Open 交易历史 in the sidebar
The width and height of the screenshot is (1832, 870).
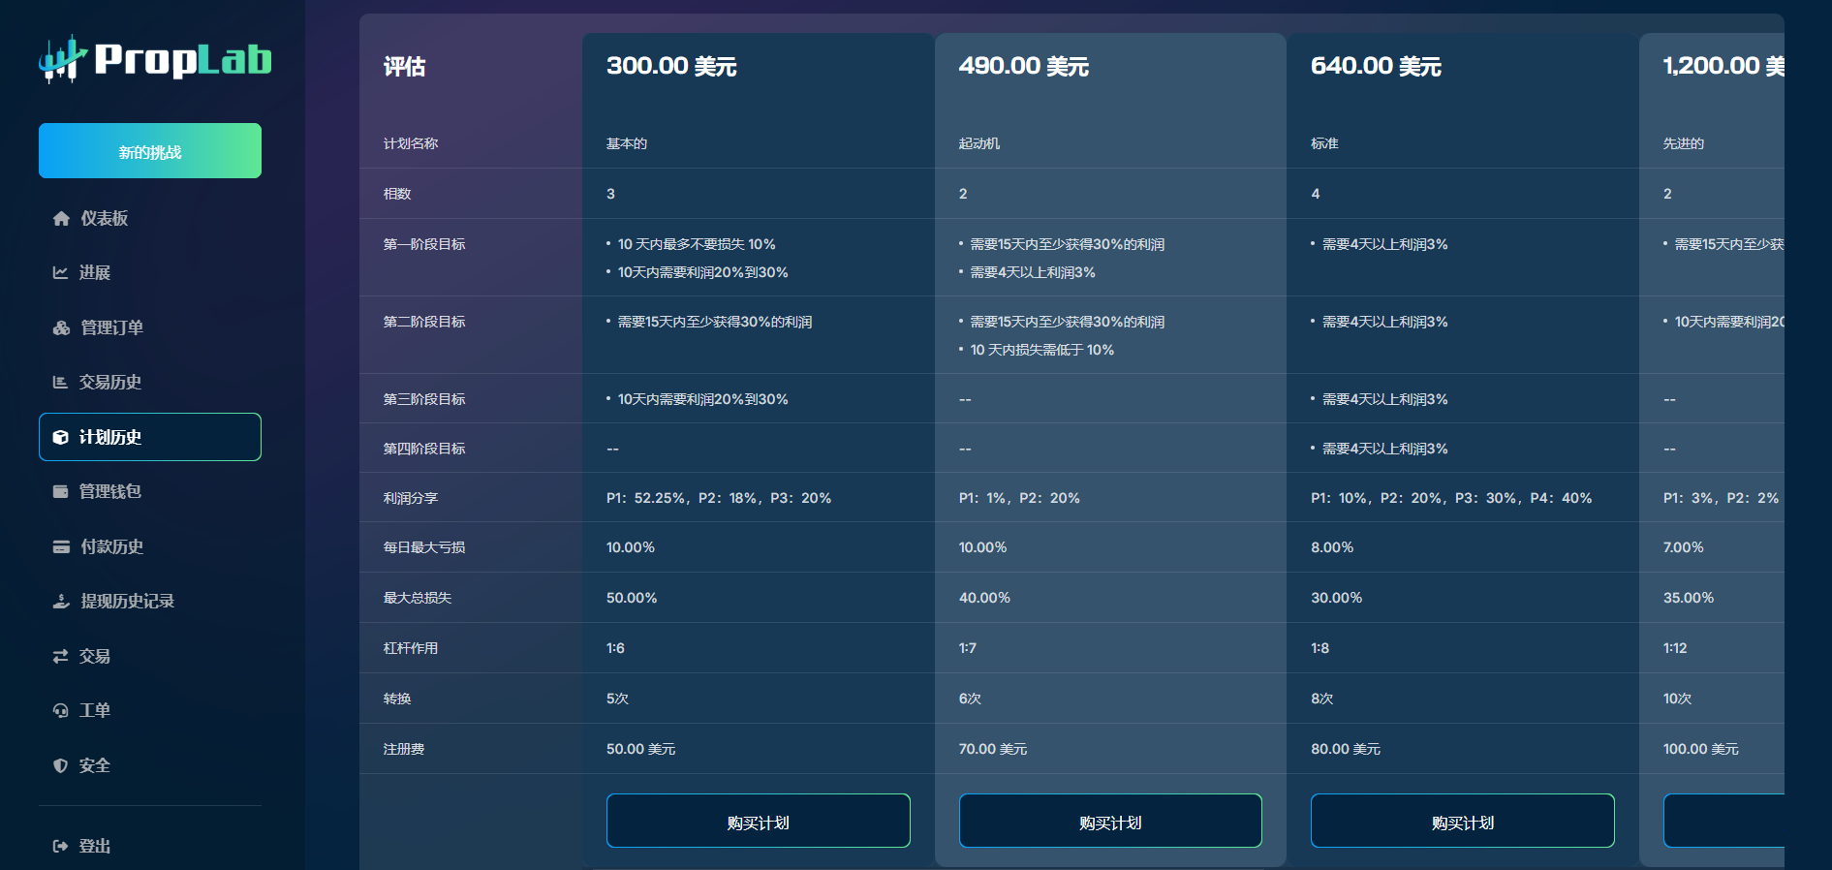[110, 383]
